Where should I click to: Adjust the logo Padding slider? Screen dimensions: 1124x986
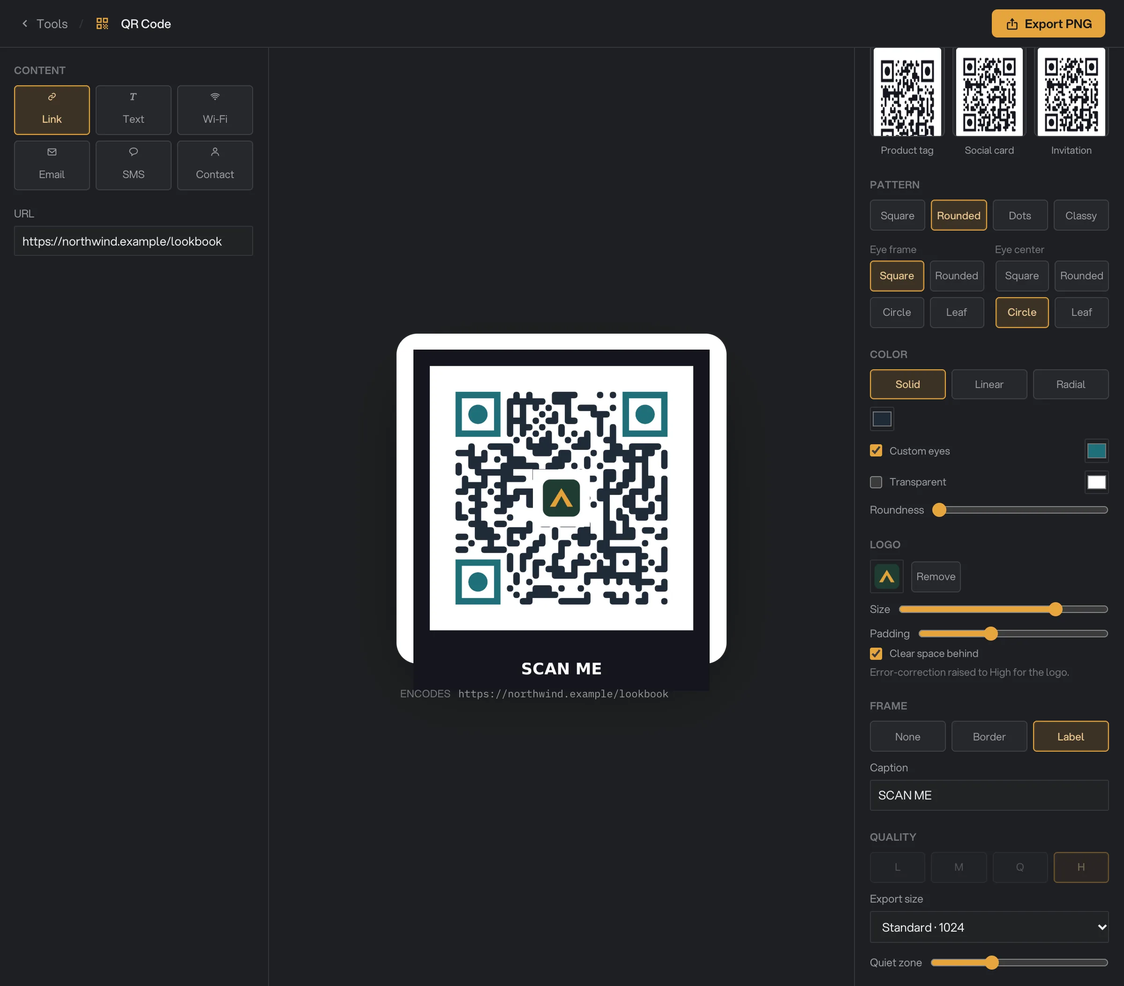[1013, 634]
